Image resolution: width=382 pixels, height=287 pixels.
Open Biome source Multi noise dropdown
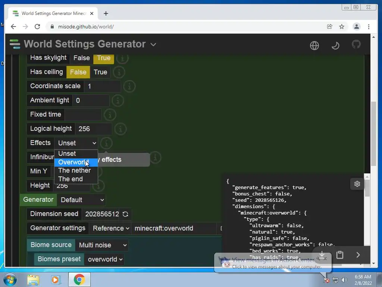[x=102, y=245]
